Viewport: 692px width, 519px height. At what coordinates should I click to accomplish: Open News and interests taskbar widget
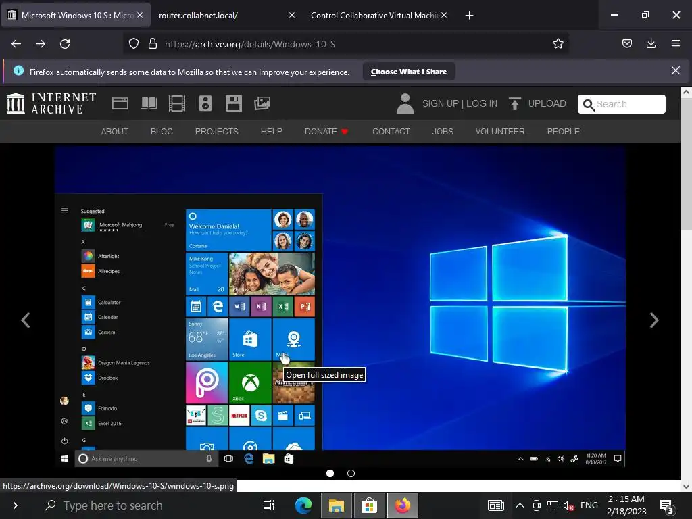495,505
